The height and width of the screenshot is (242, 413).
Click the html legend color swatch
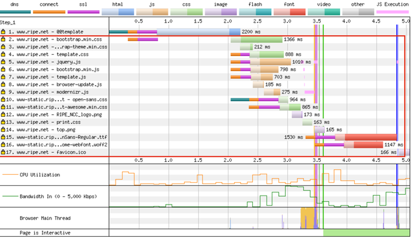[117, 12]
